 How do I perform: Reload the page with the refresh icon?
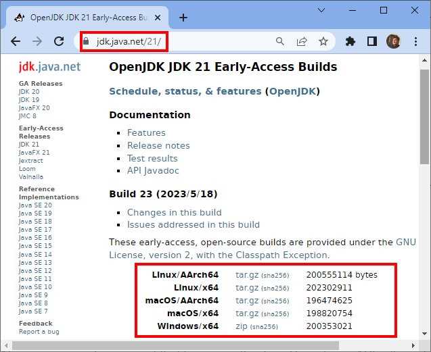pos(59,41)
